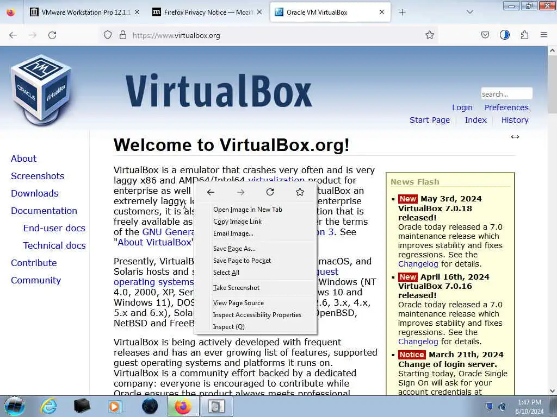557x417 pixels.
Task: Toggle the wide-layout double arrow icon
Action: pos(515,137)
